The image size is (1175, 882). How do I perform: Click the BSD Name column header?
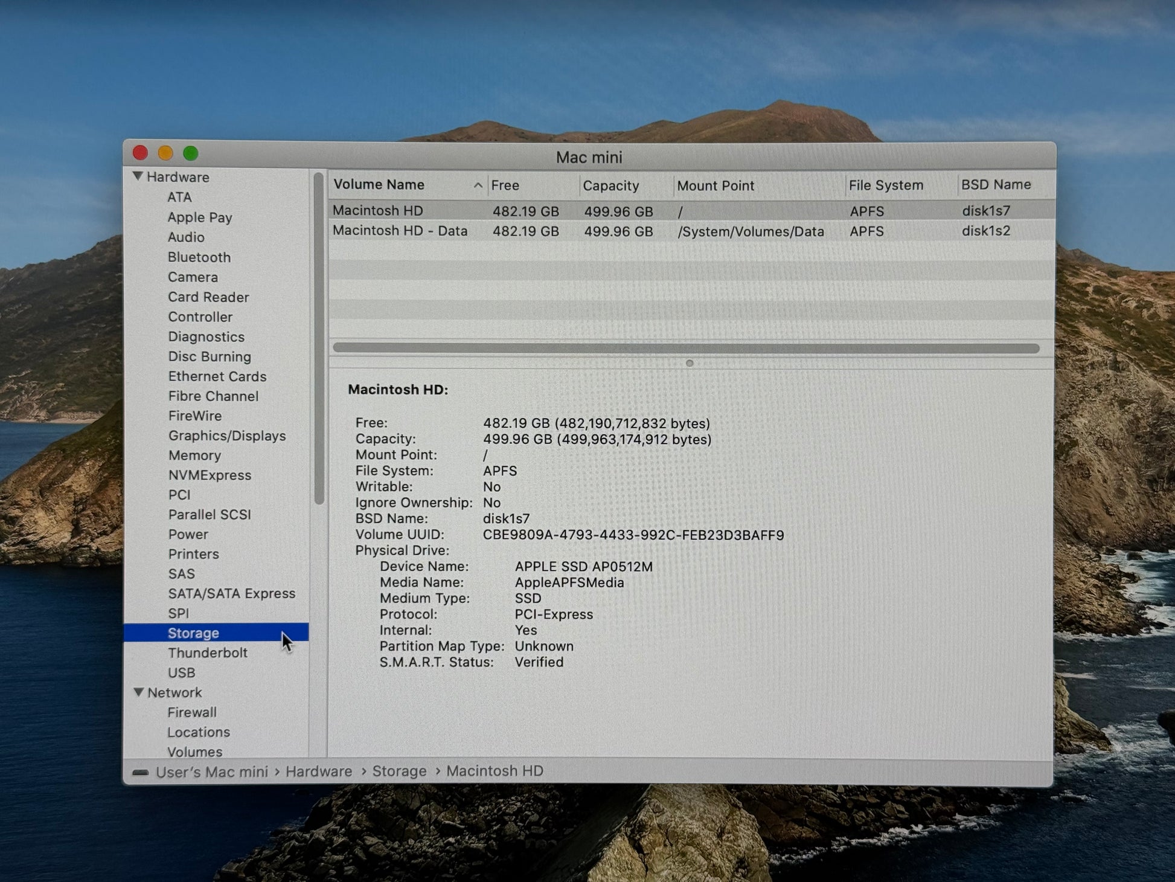point(996,185)
